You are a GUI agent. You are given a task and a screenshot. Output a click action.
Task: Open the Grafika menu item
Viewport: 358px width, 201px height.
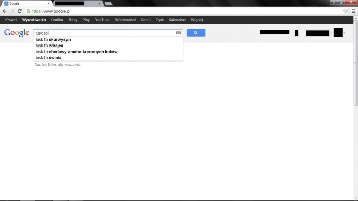tap(57, 20)
